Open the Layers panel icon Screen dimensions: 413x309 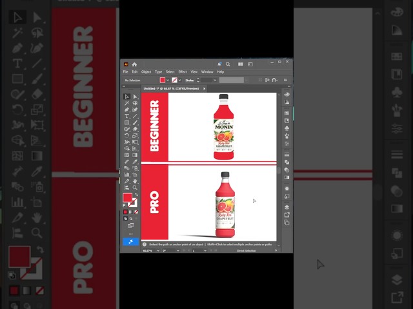287,207
